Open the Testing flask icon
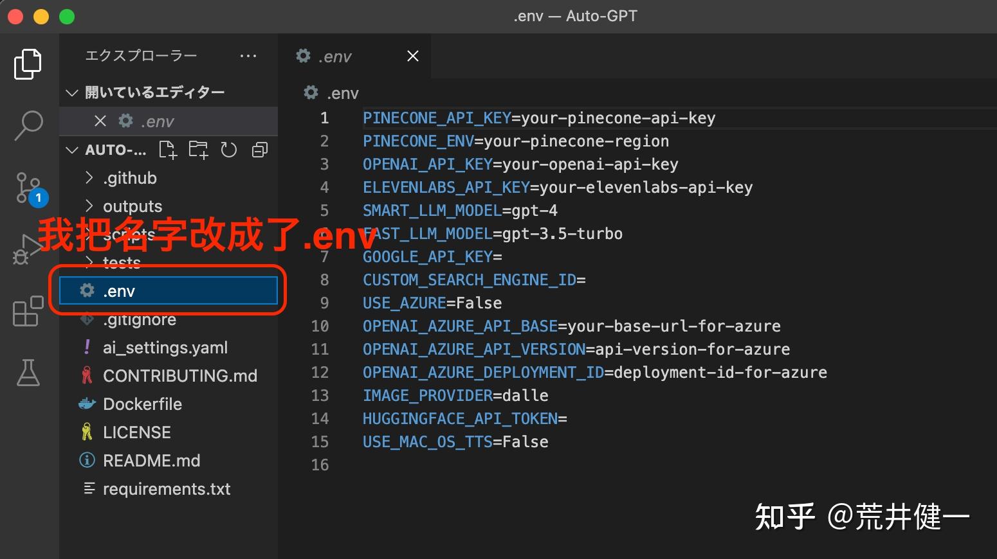This screenshot has height=559, width=997. click(28, 373)
